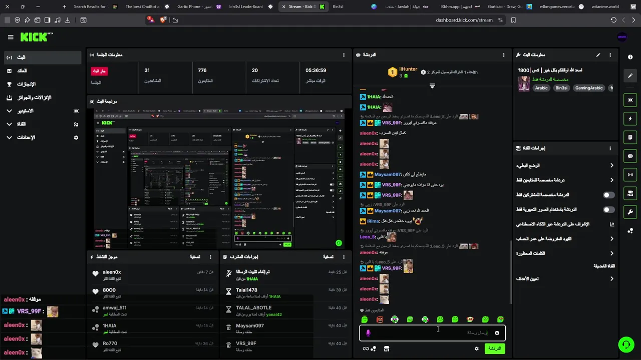This screenshot has width=641, height=360.
Task: Click the three dots icon below wrench
Action: tap(630, 230)
